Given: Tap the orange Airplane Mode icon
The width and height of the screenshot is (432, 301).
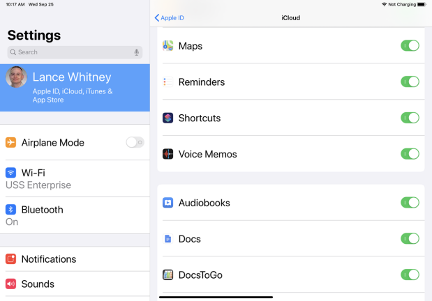Looking at the screenshot, I should point(10,142).
